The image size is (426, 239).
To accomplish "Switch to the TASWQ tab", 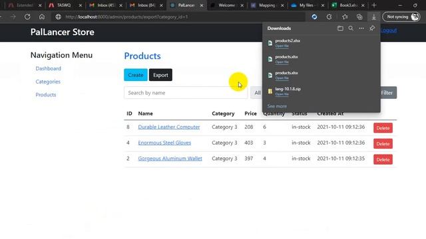I will [x=64, y=5].
